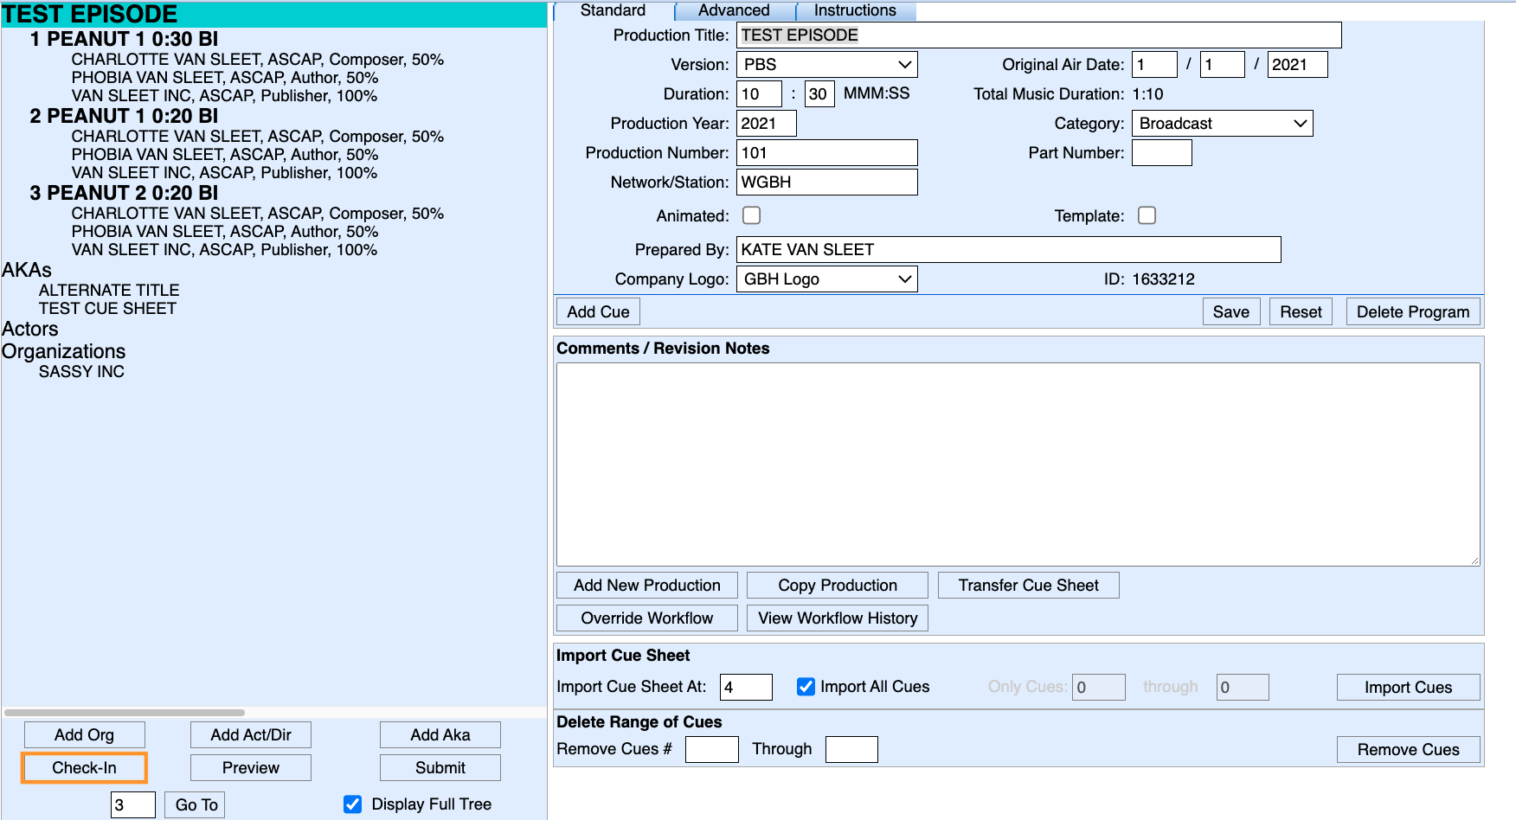The width and height of the screenshot is (1516, 820).
Task: Click Import Cues button
Action: [x=1408, y=688]
